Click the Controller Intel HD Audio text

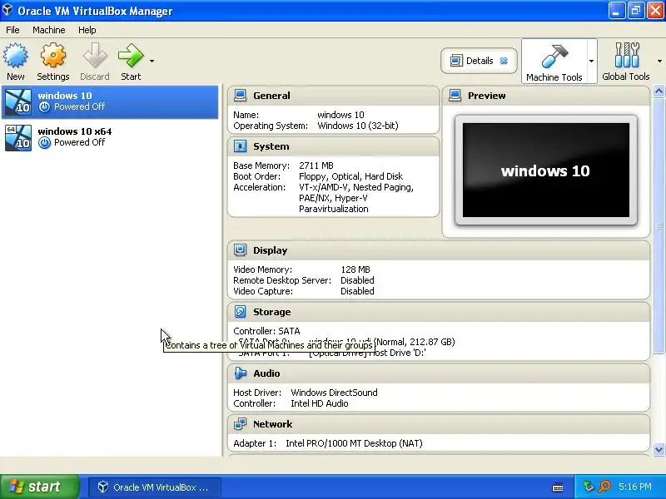(x=320, y=403)
